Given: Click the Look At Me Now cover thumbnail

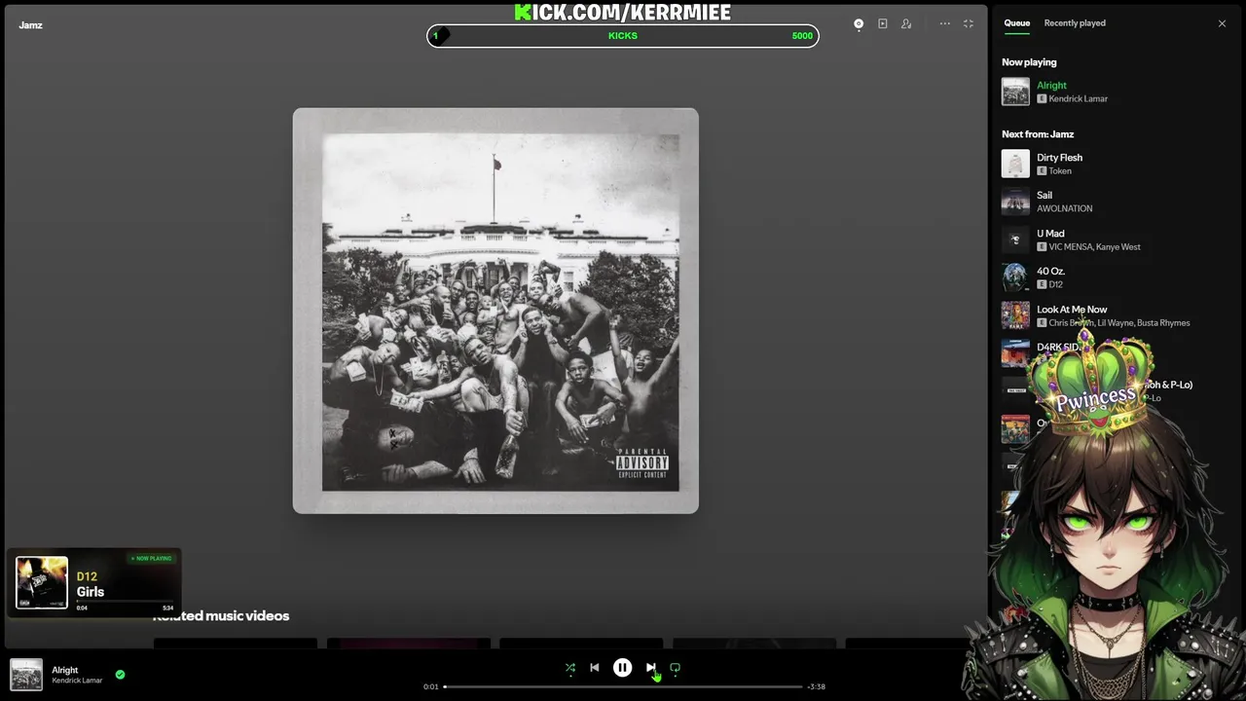Looking at the screenshot, I should point(1015,315).
